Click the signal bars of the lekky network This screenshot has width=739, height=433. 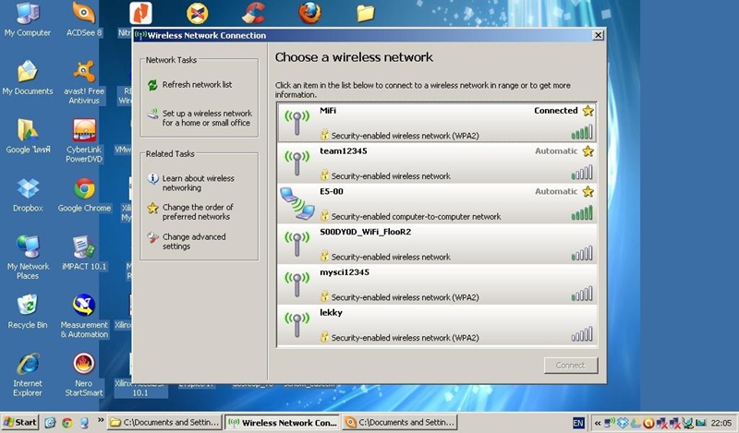(x=582, y=334)
